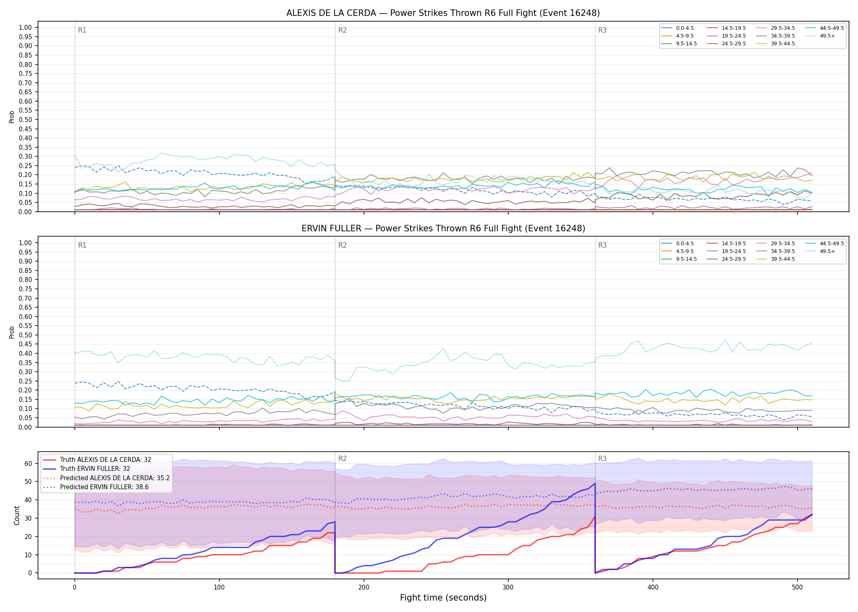Click the 'Count' y-axis label
The image size is (858, 612).
[17, 515]
